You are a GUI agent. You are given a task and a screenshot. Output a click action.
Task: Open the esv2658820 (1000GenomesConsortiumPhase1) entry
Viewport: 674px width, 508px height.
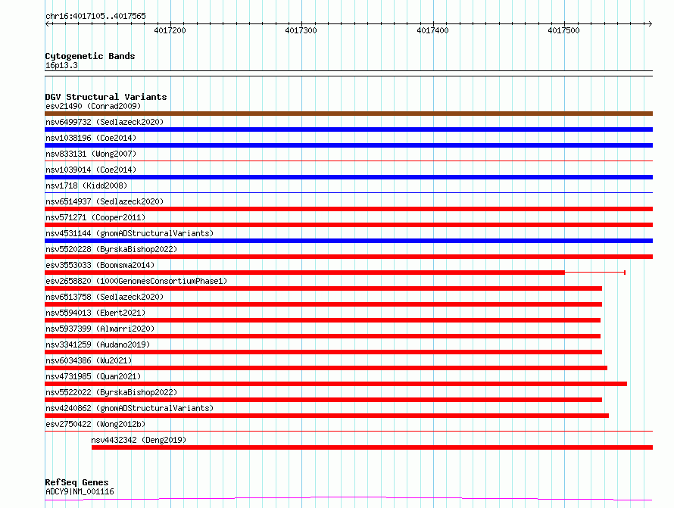[x=136, y=281]
